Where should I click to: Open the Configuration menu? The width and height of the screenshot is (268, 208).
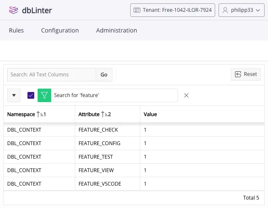coord(60,30)
